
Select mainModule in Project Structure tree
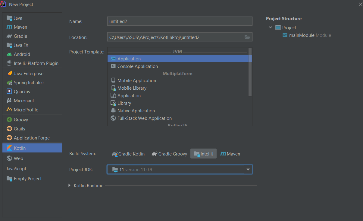(302, 35)
